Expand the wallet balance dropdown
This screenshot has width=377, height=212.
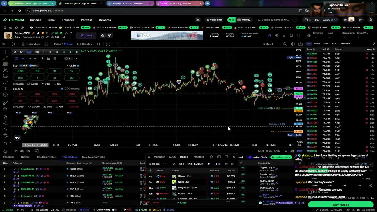click(x=335, y=20)
